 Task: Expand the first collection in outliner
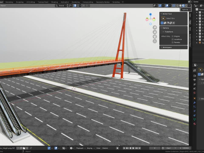(x=197, y=12)
